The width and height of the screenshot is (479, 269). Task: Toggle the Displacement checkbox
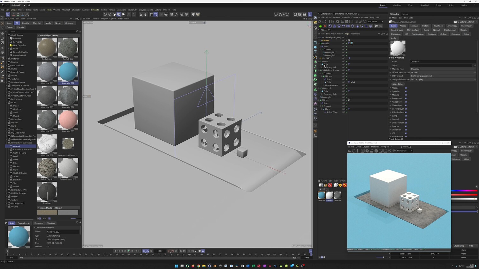(406, 123)
